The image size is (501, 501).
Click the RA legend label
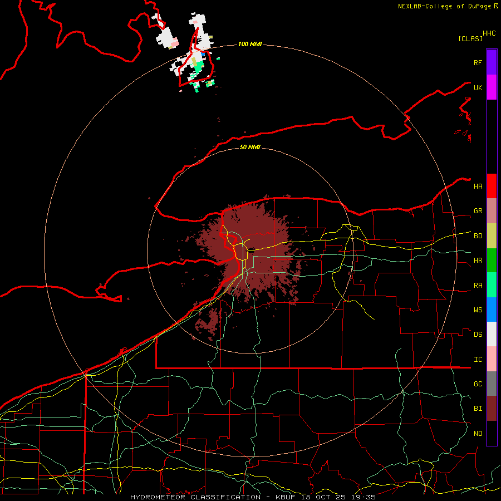click(478, 286)
